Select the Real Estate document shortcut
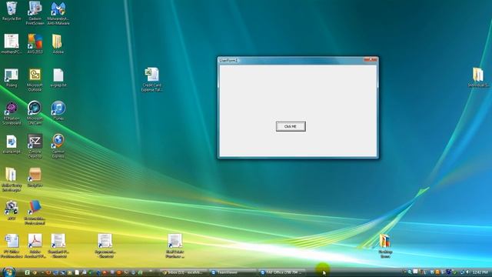 [x=175, y=246]
